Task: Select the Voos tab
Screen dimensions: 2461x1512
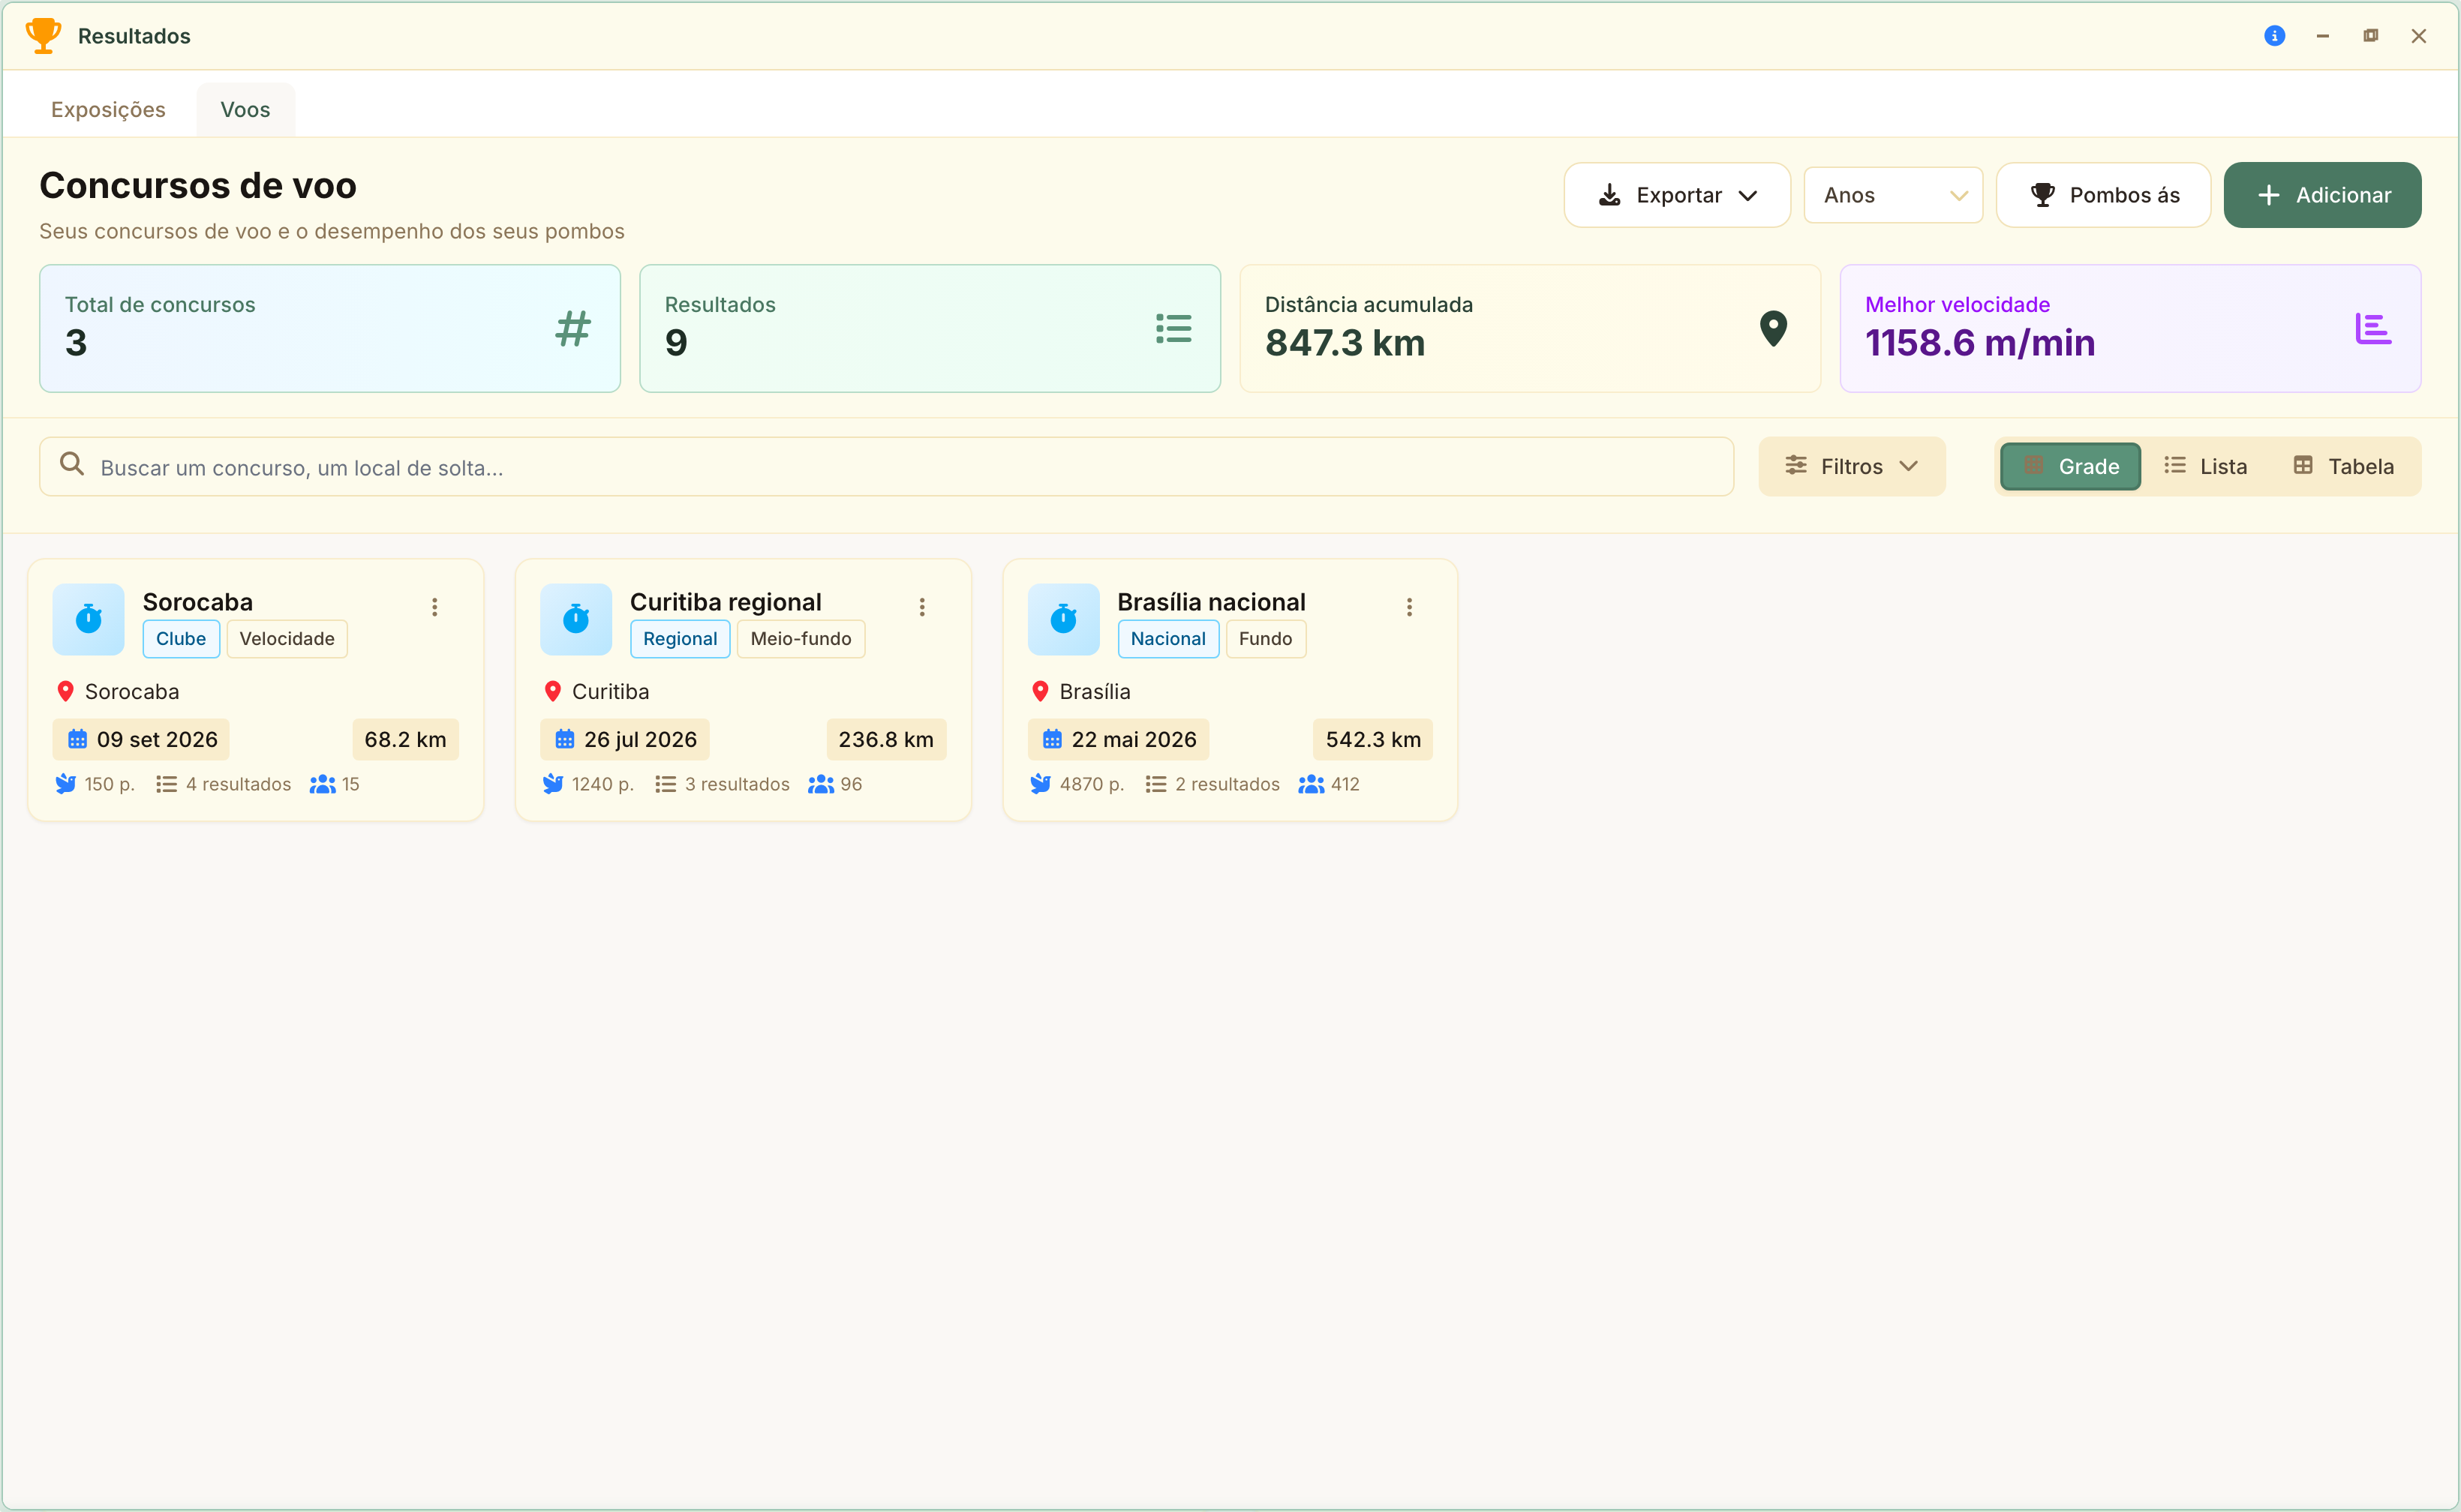Action: click(245, 110)
